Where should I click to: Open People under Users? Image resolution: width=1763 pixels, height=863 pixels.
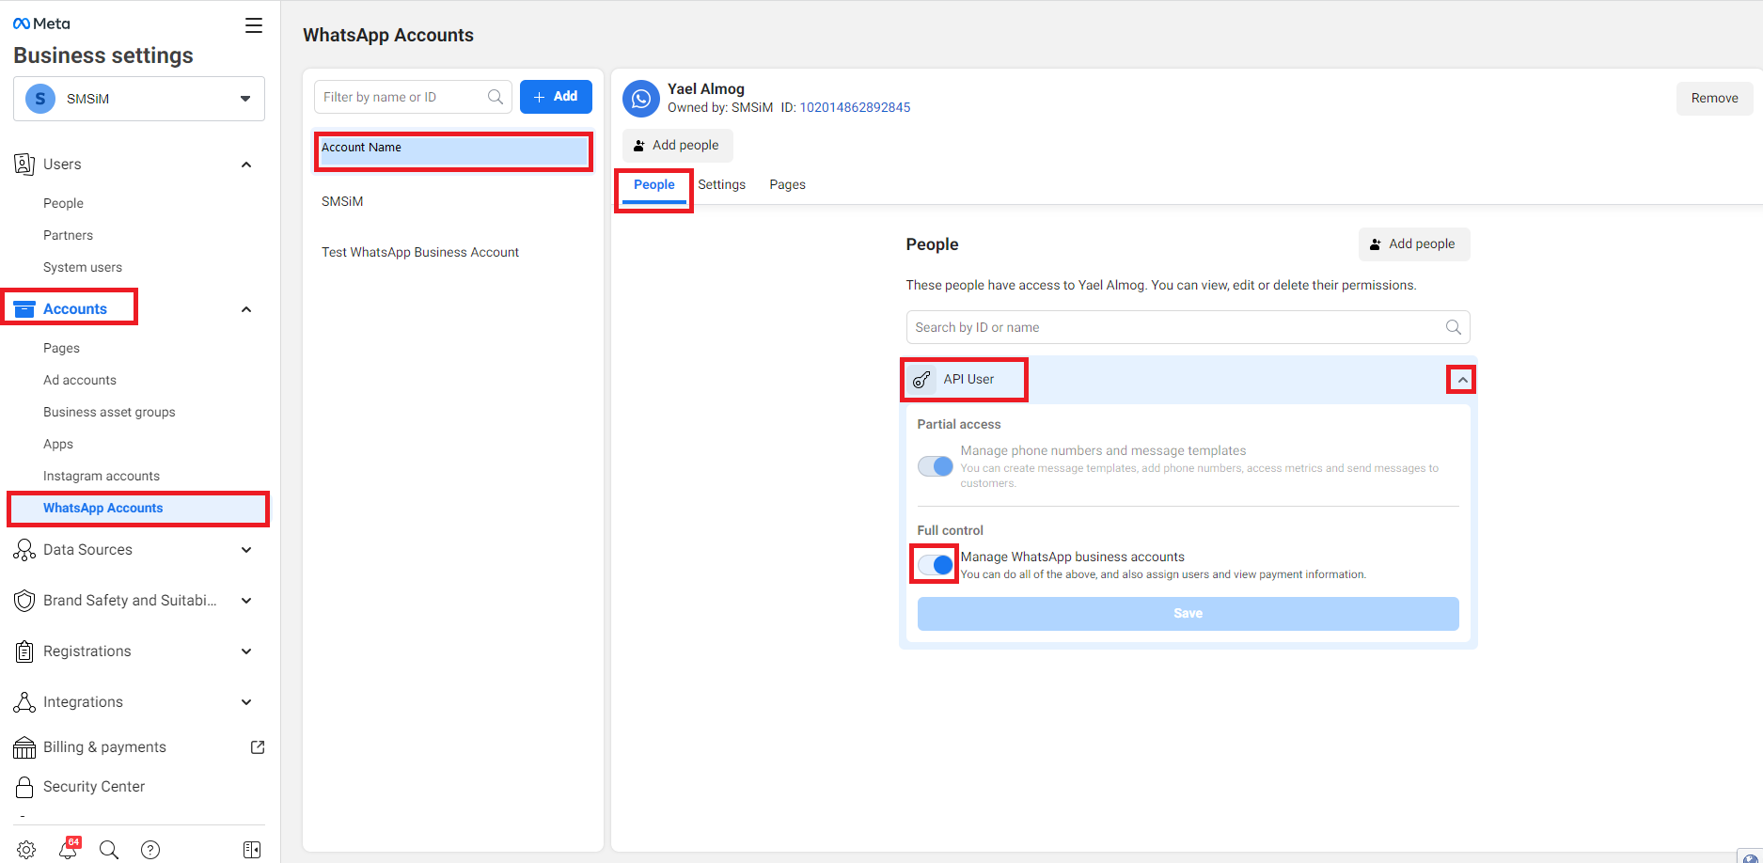pyautogui.click(x=63, y=203)
